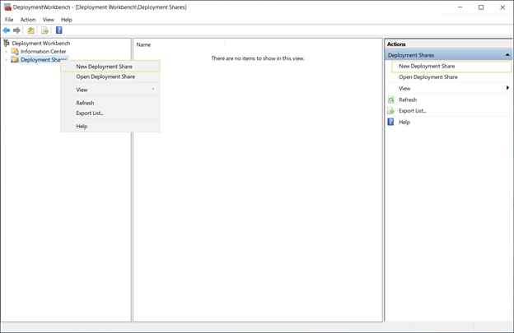514x333 pixels.
Task: Click the Up one level folder icon
Action: (30, 30)
